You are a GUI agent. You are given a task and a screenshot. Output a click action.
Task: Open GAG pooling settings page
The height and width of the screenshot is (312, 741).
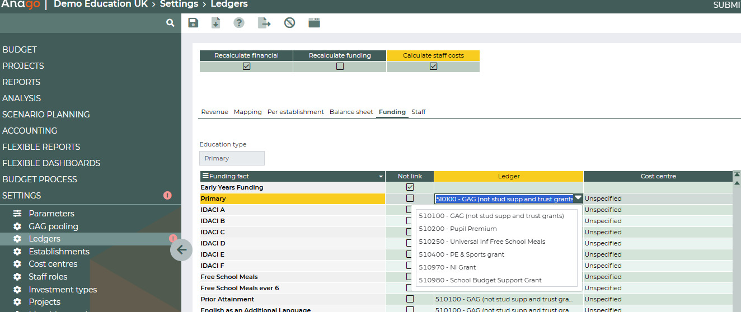[x=53, y=226]
